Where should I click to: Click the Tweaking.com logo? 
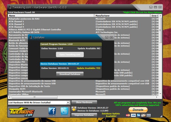tap(22, 112)
